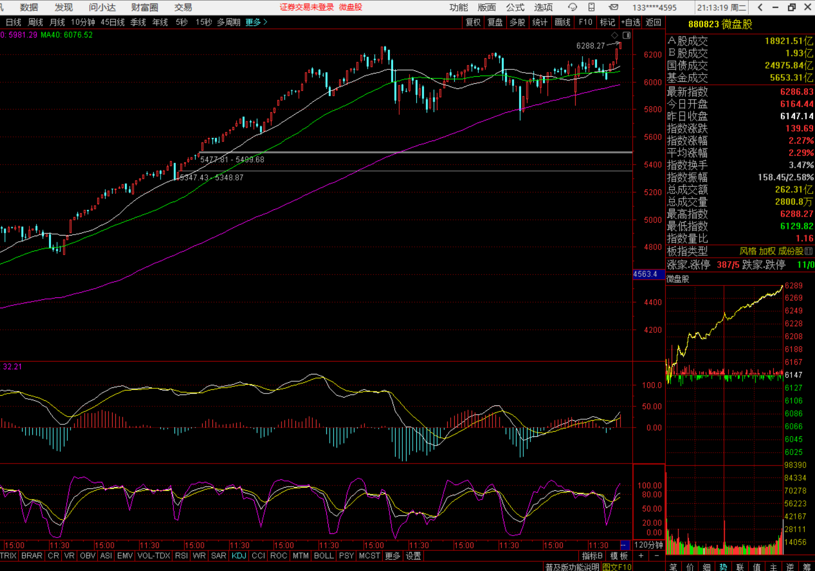Open the index type list icon beside 成份股
Viewport: 815px width, 571px height.
(x=809, y=251)
